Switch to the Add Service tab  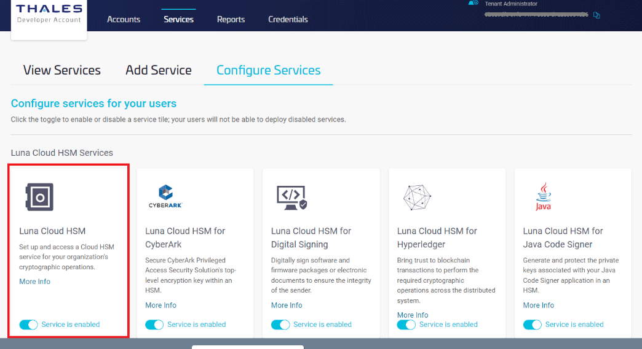click(159, 70)
